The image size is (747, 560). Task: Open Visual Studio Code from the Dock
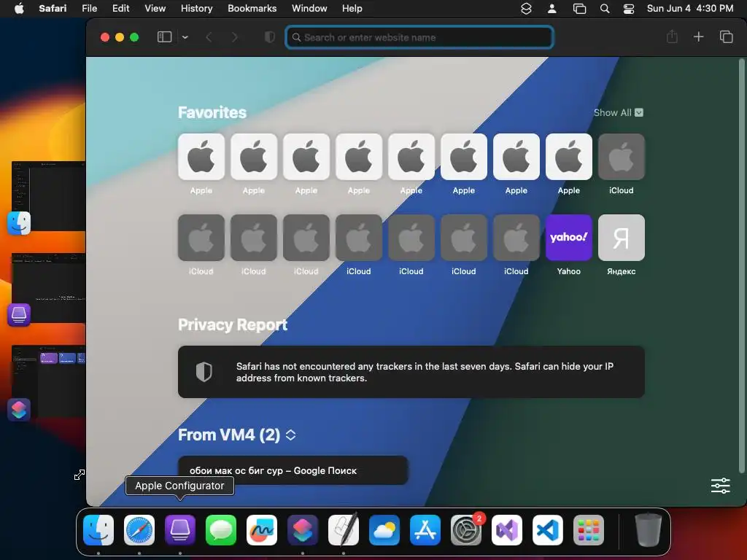point(548,530)
